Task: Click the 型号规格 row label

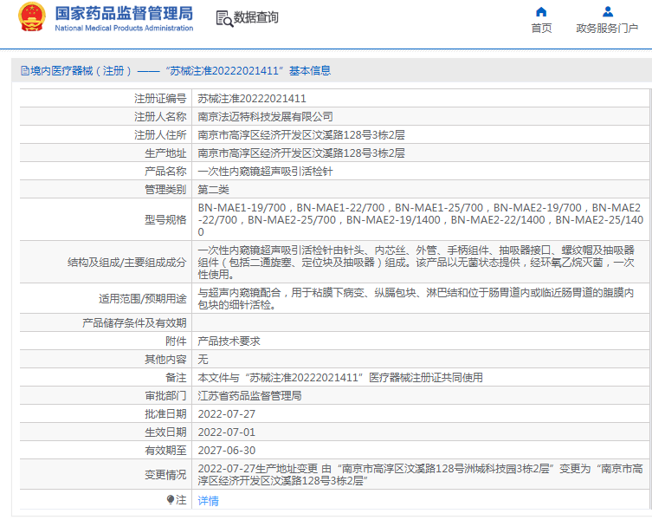Action: click(165, 219)
